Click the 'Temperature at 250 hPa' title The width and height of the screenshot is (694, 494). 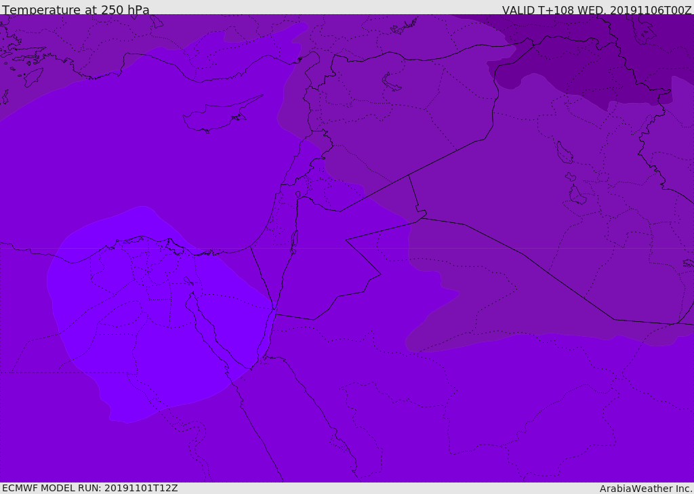pyautogui.click(x=76, y=9)
